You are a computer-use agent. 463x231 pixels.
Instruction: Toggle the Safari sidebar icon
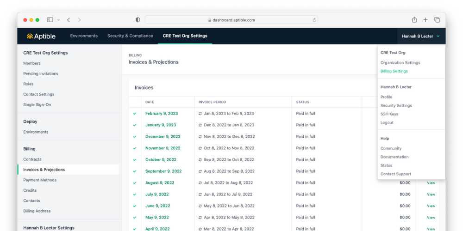click(50, 20)
